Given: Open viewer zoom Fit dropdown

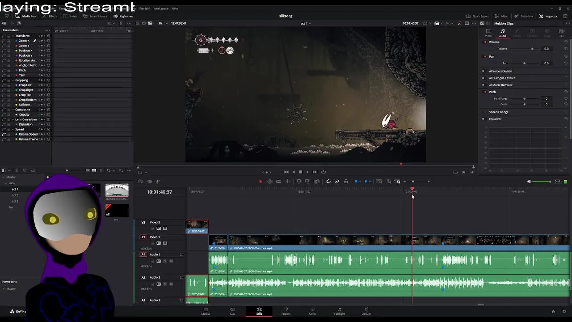Looking at the screenshot, I should click(x=163, y=23).
